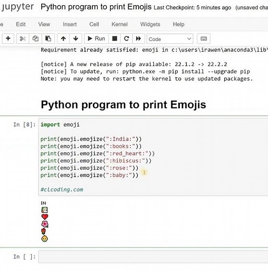
Task: Open the Help menu
Action: click(x=178, y=24)
